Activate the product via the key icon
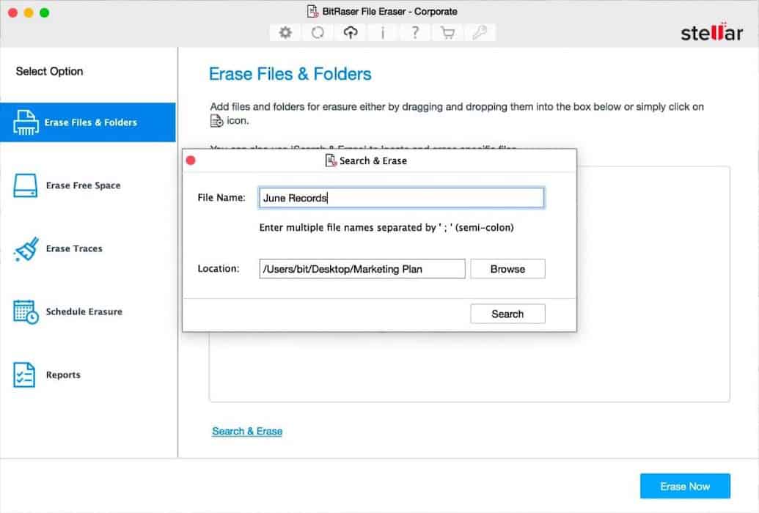The height and width of the screenshot is (513, 759). point(480,32)
